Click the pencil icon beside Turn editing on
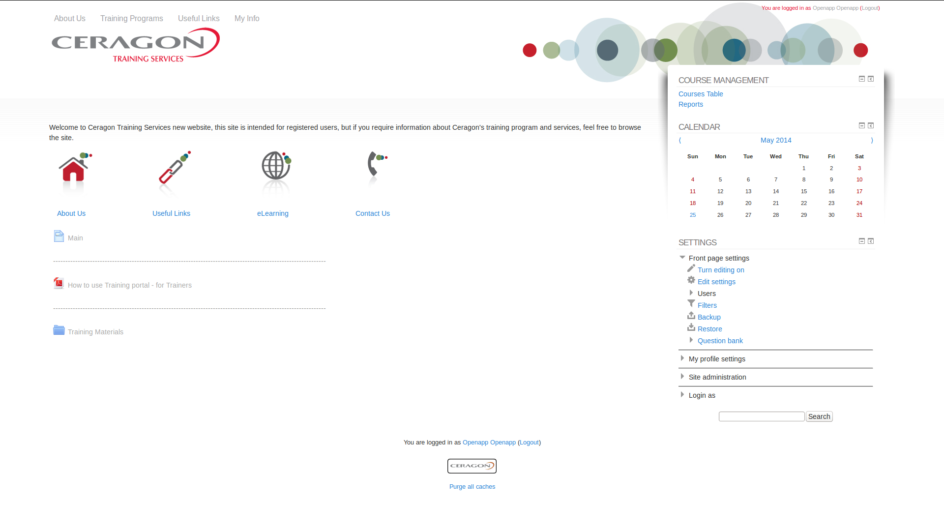 tap(691, 268)
